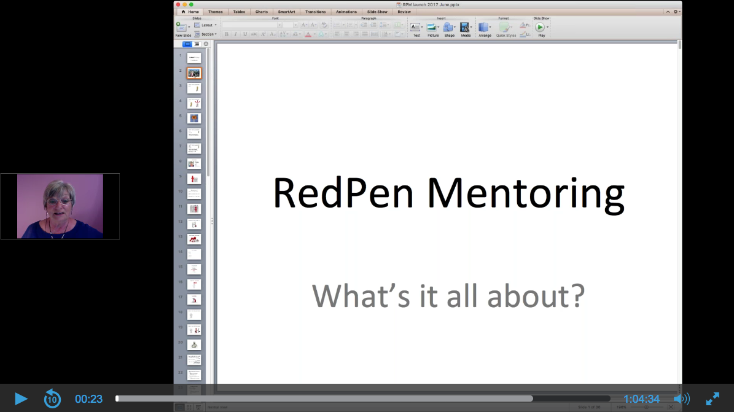Toggle Superscript formatting

coord(263,34)
